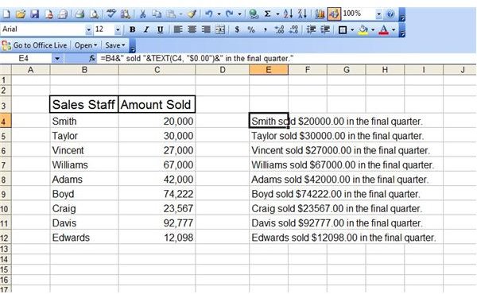The width and height of the screenshot is (477, 294).
Task: Apply the current border style
Action: [x=343, y=29]
